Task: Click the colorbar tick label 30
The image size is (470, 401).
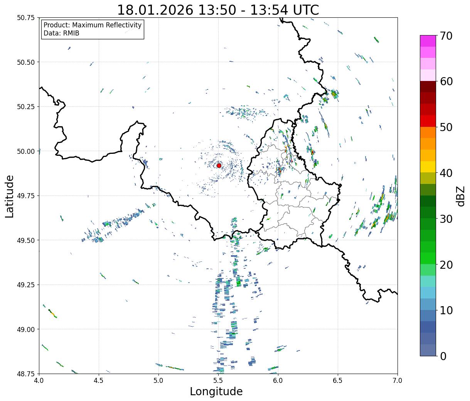Action: (446, 219)
